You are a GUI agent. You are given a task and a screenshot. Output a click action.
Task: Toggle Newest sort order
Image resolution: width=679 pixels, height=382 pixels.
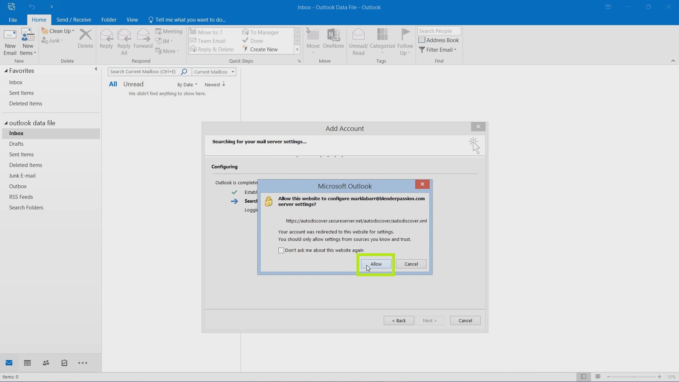(215, 85)
